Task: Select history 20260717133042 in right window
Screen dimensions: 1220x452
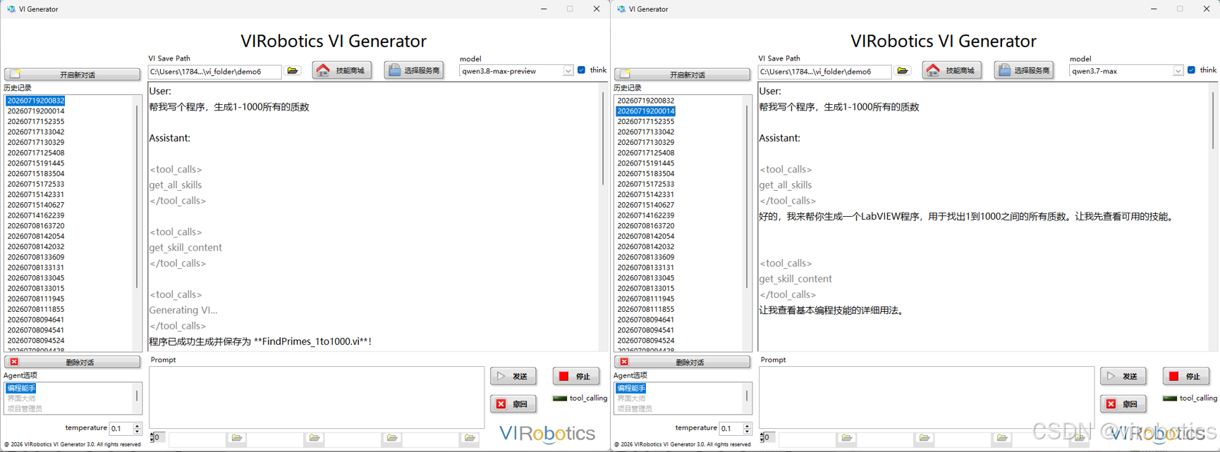Action: tap(646, 132)
